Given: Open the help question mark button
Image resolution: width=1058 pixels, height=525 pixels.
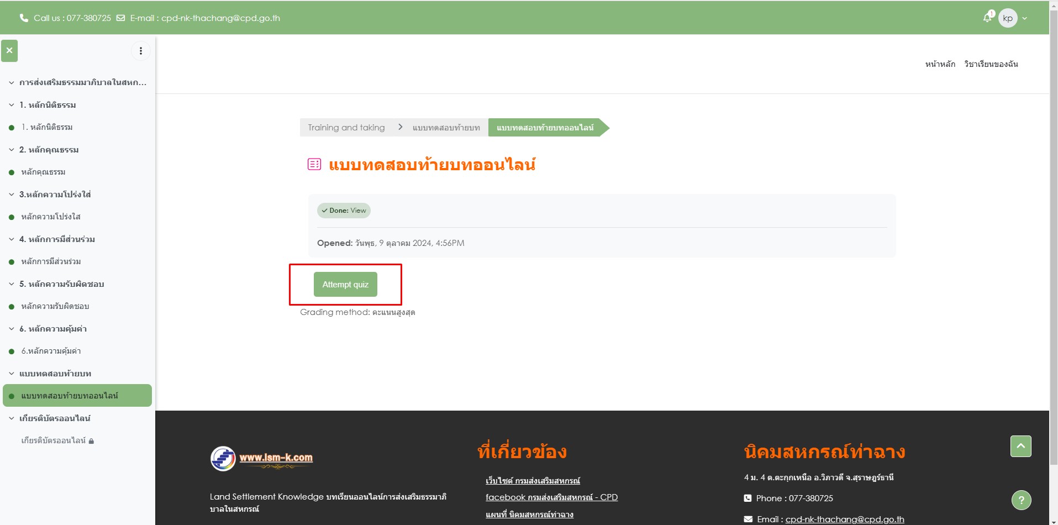Looking at the screenshot, I should tap(1021, 500).
